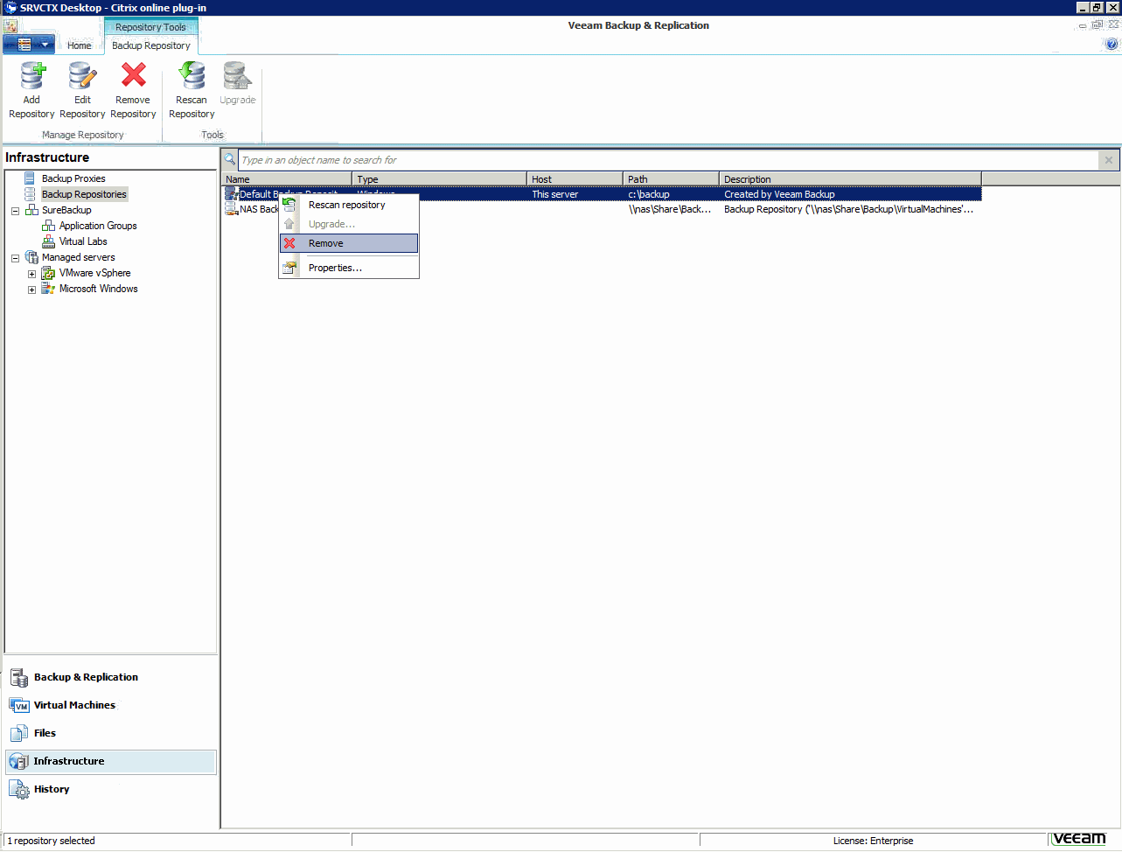
Task: Open Properties... from the context menu
Action: coord(349,268)
